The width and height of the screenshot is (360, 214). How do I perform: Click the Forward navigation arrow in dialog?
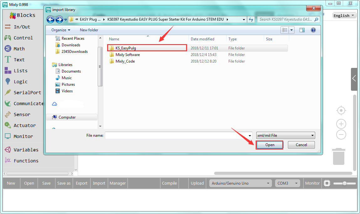click(x=59, y=19)
